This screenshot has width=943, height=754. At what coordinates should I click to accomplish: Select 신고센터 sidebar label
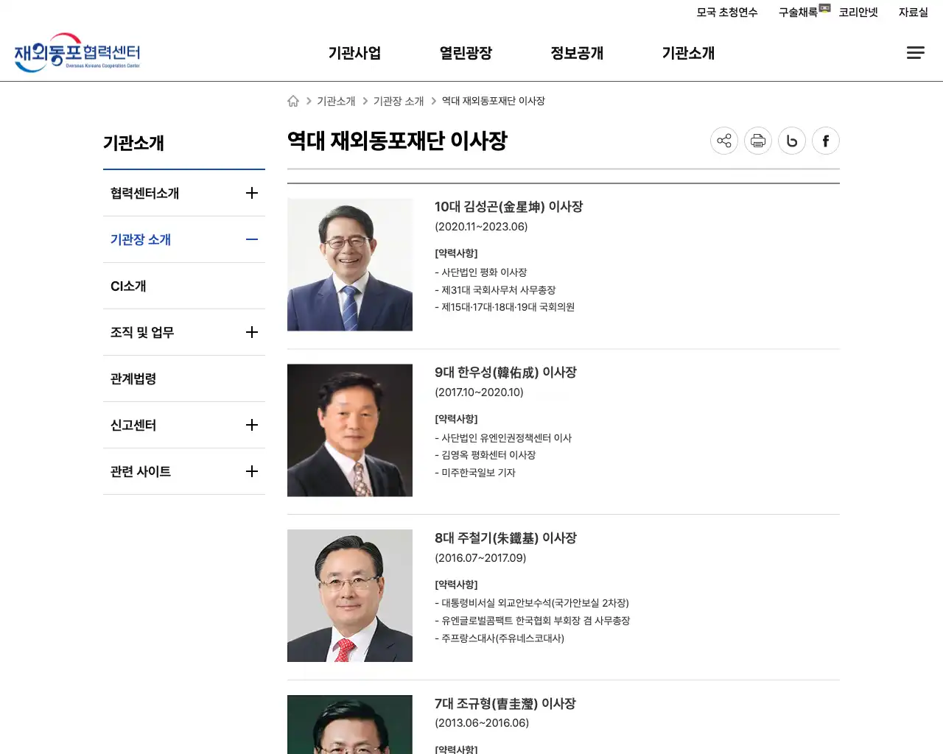pyautogui.click(x=133, y=425)
